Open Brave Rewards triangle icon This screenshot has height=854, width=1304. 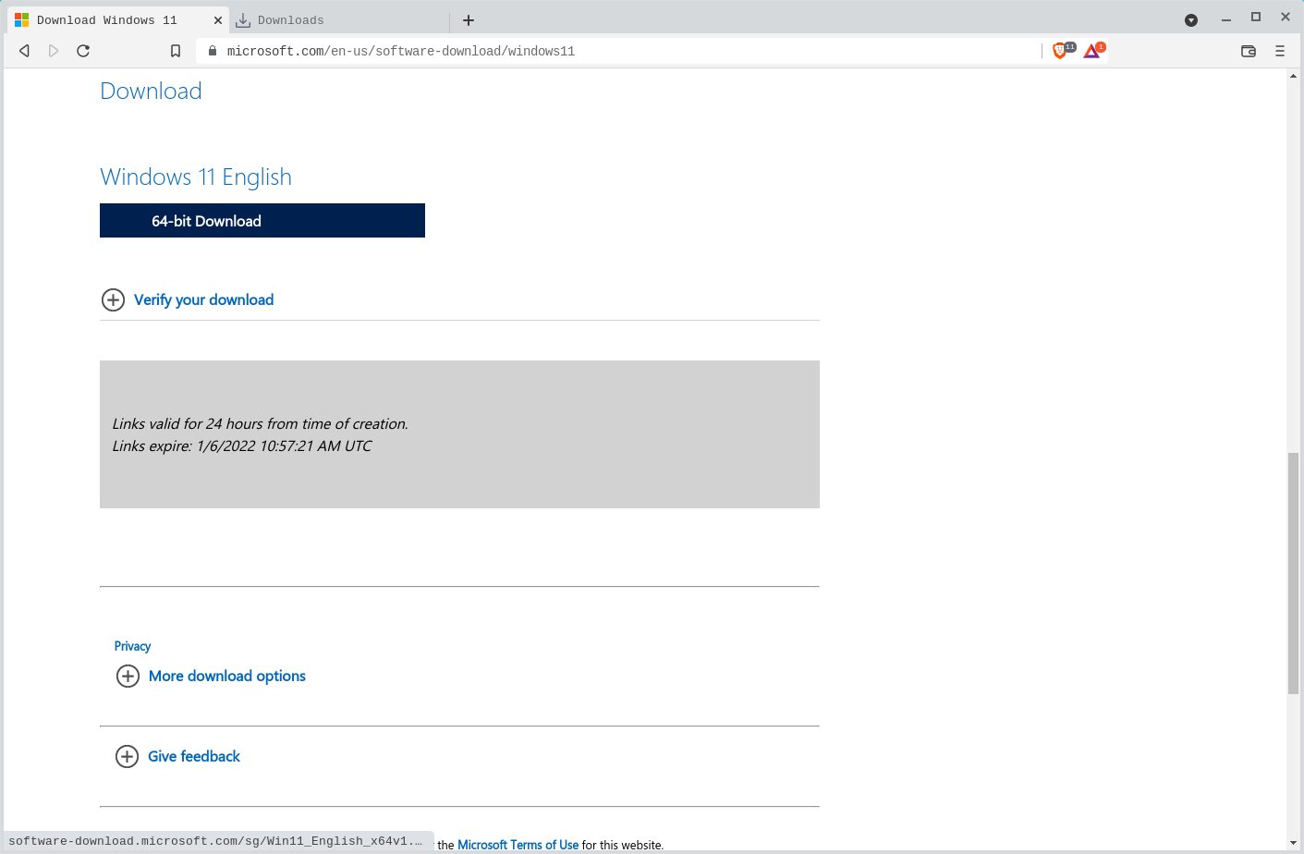(x=1092, y=51)
